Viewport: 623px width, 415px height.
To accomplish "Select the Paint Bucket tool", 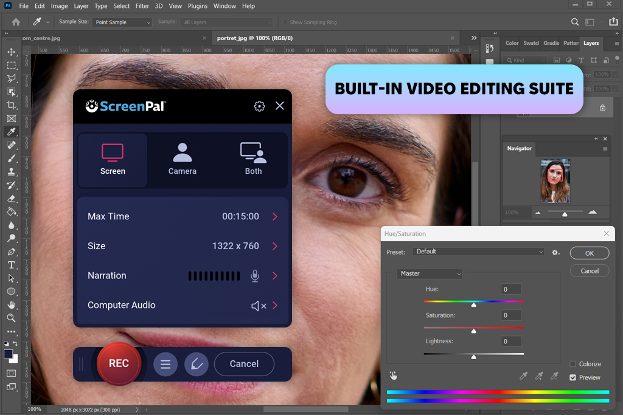I will (x=12, y=211).
